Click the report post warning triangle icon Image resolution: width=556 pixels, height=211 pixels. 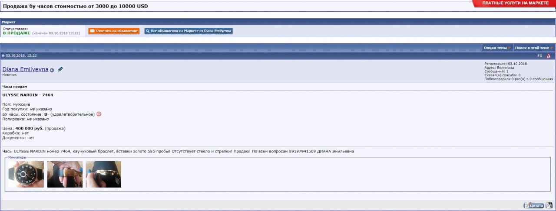pos(549,56)
